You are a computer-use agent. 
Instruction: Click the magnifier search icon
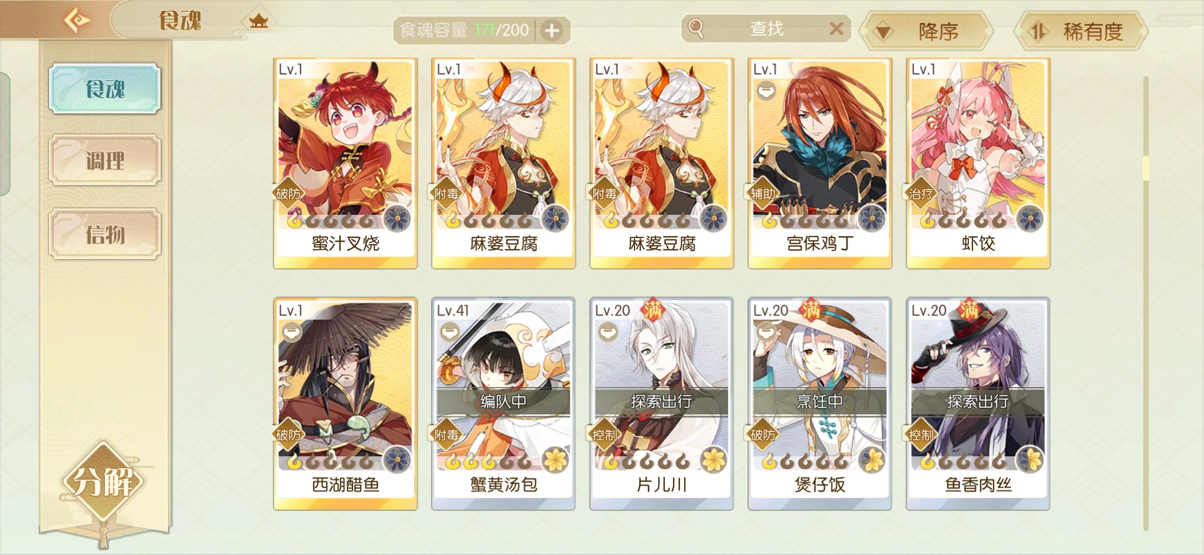point(696,28)
